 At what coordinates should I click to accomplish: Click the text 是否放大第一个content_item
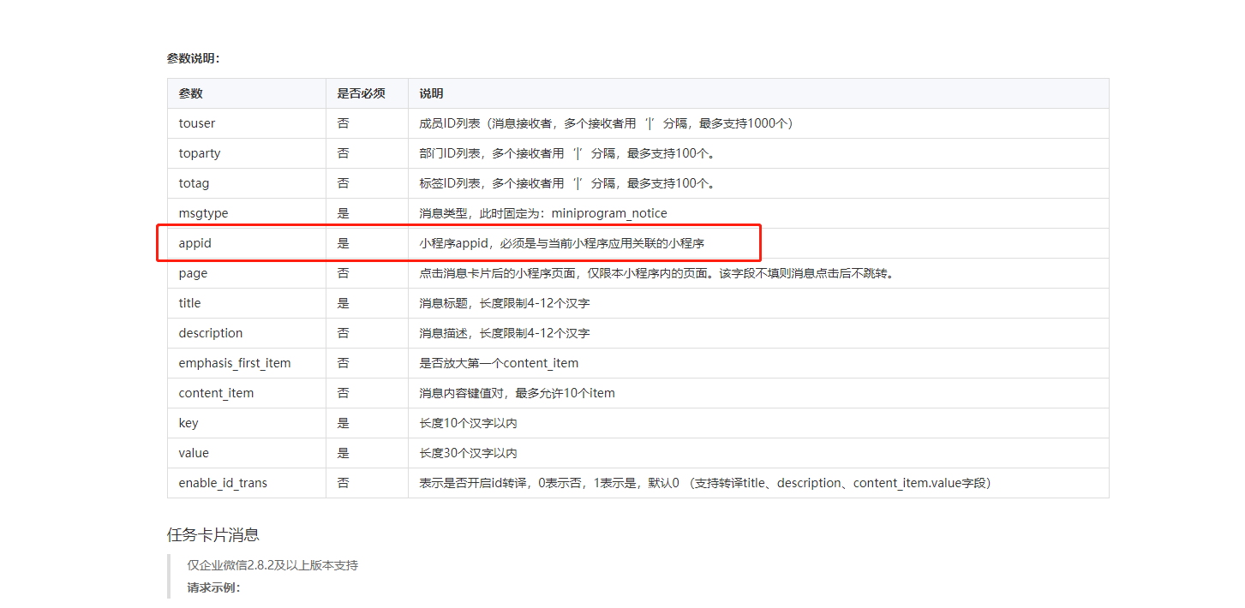pyautogui.click(x=499, y=363)
